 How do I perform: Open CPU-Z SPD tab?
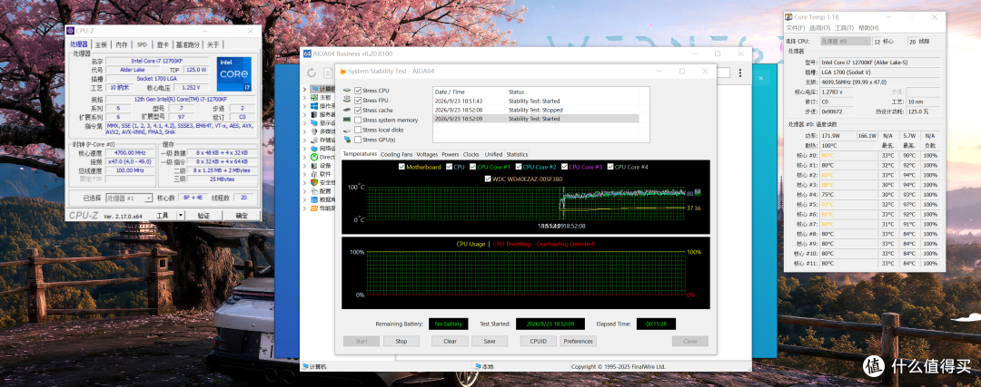[142, 44]
